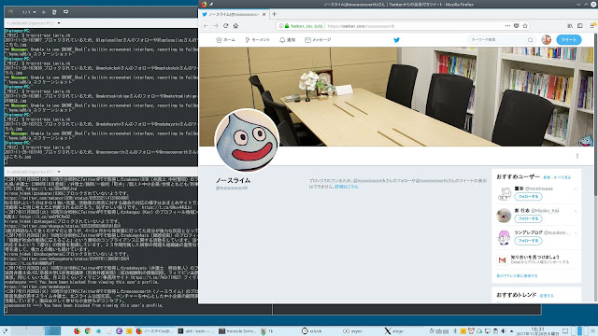598x336 pixels.
Task: Open page actions three-dot menu in URL bar
Action: [x=507, y=26]
